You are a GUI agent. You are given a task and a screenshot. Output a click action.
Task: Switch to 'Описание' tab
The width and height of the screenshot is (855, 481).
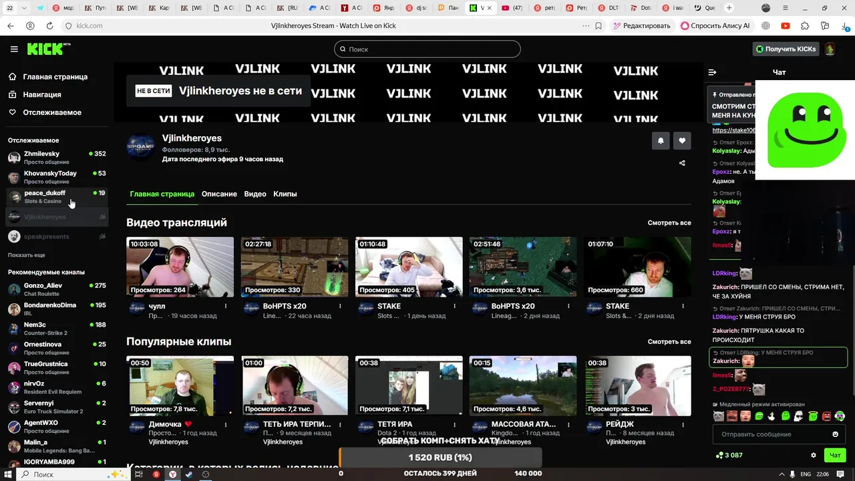click(219, 194)
